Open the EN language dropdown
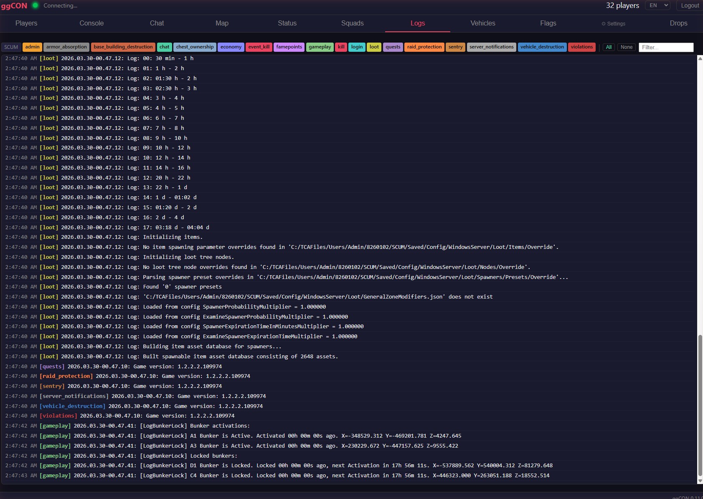Viewport: 703px width, 499px height. coord(658,5)
